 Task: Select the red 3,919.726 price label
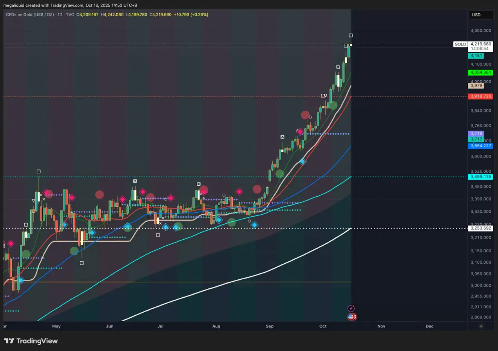[480, 96]
